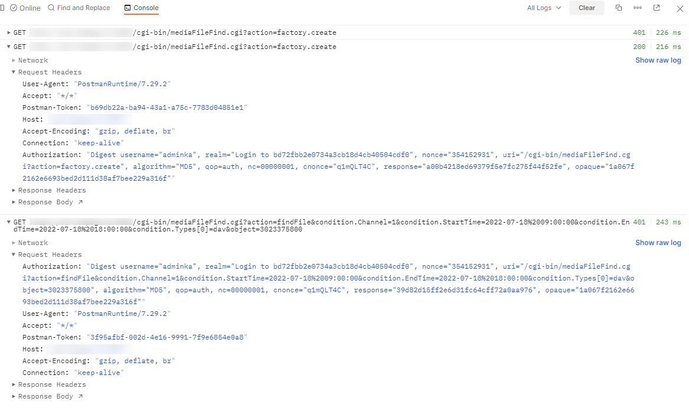This screenshot has width=689, height=411.
Task: Close the console with the X icon
Action: pos(680,8)
